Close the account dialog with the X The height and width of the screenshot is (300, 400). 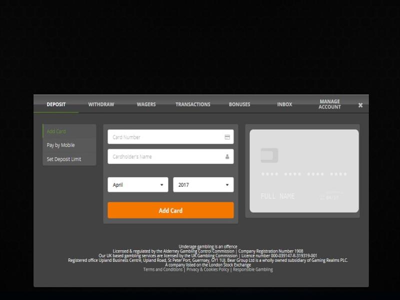coord(360,105)
